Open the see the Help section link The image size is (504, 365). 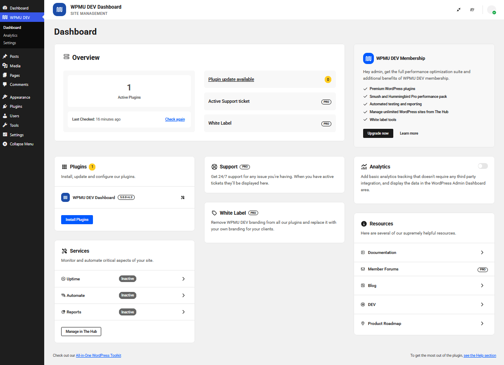pos(480,355)
